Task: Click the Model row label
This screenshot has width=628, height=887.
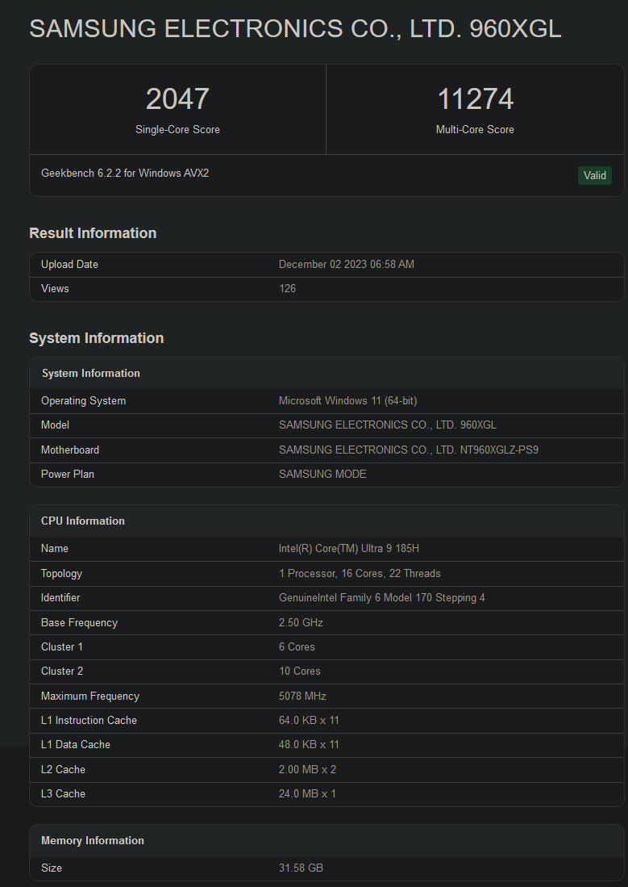Action: (55, 425)
